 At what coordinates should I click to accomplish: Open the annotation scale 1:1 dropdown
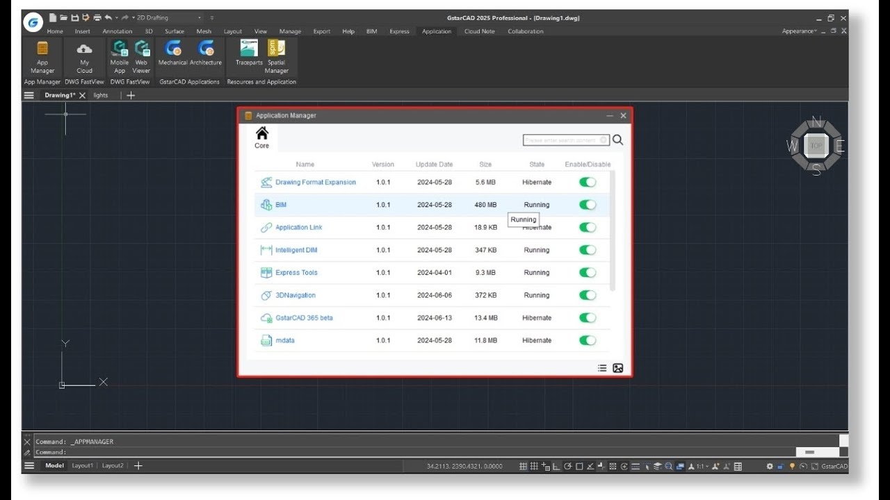[x=702, y=466]
